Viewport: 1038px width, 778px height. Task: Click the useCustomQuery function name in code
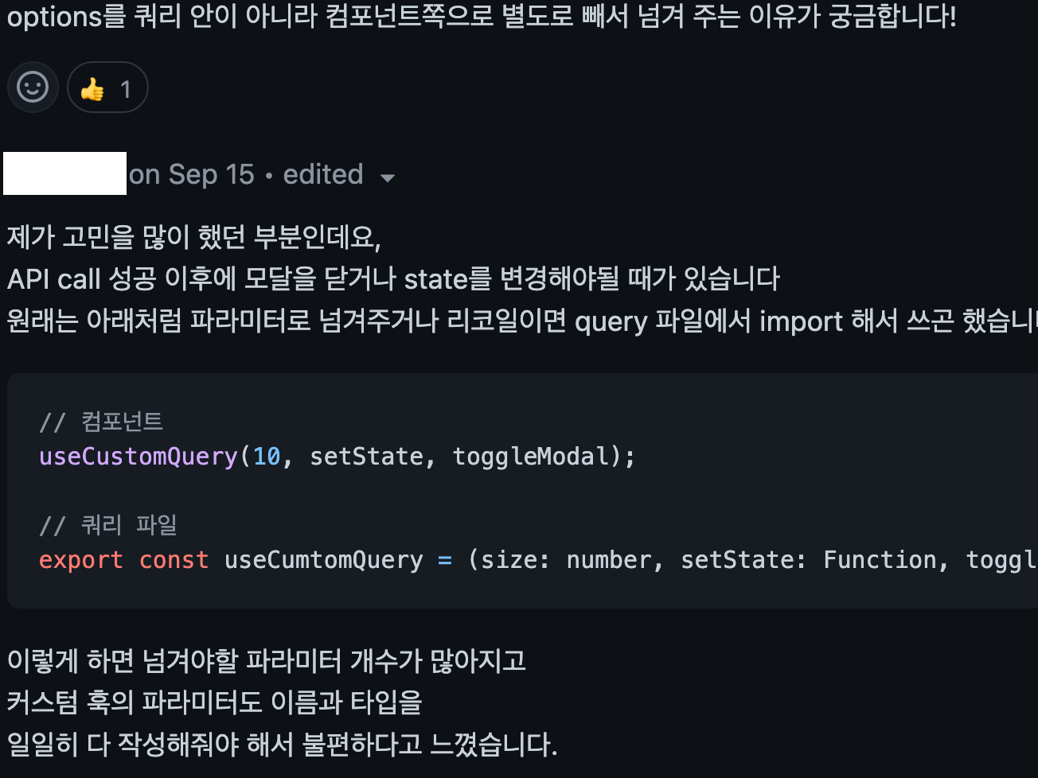tap(137, 455)
